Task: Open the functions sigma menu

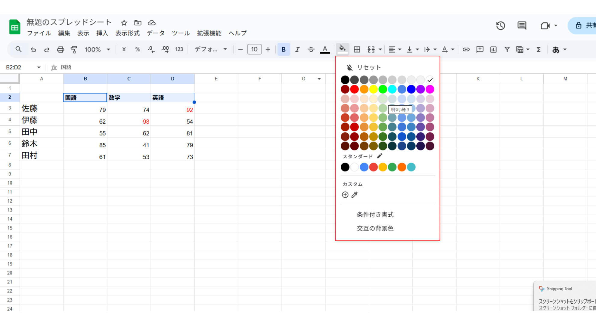Action: coord(539,50)
